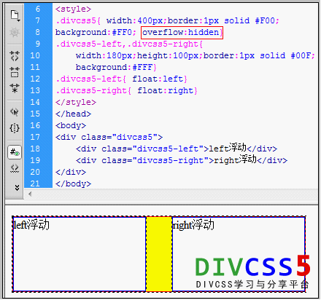
Task: Click 'float:left}' in the code
Action: point(160,79)
